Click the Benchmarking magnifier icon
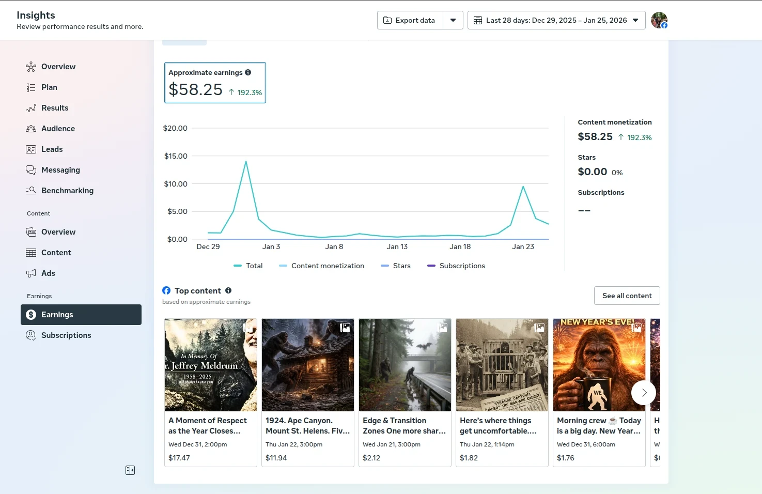The height and width of the screenshot is (494, 762). click(31, 191)
